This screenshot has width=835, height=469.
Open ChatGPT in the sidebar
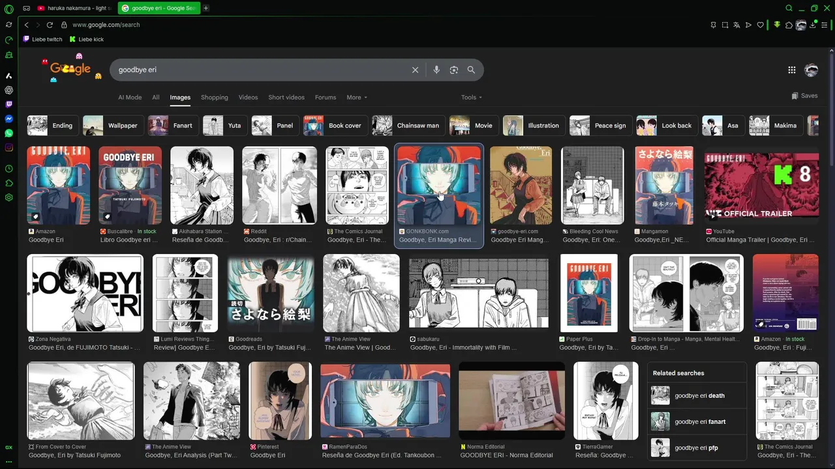point(8,90)
